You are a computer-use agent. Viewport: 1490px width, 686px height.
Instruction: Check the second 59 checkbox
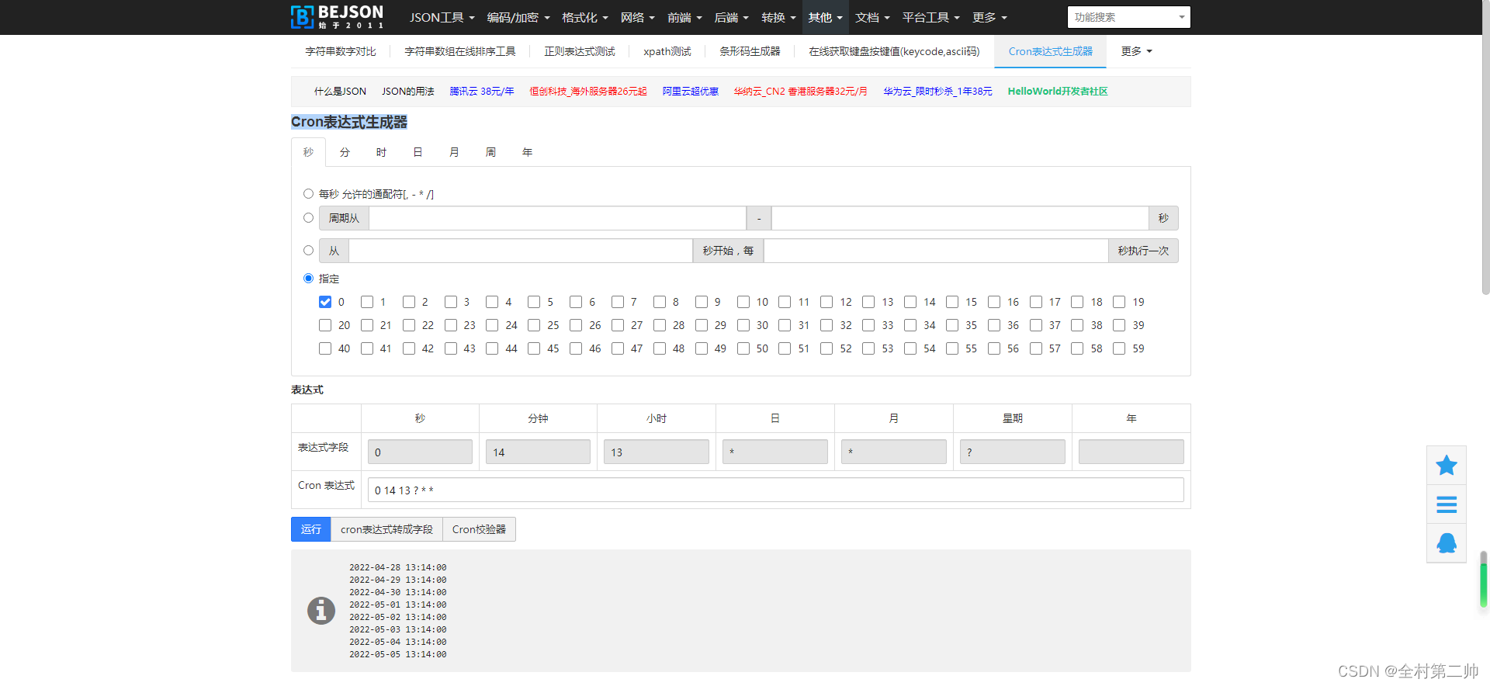(1119, 348)
